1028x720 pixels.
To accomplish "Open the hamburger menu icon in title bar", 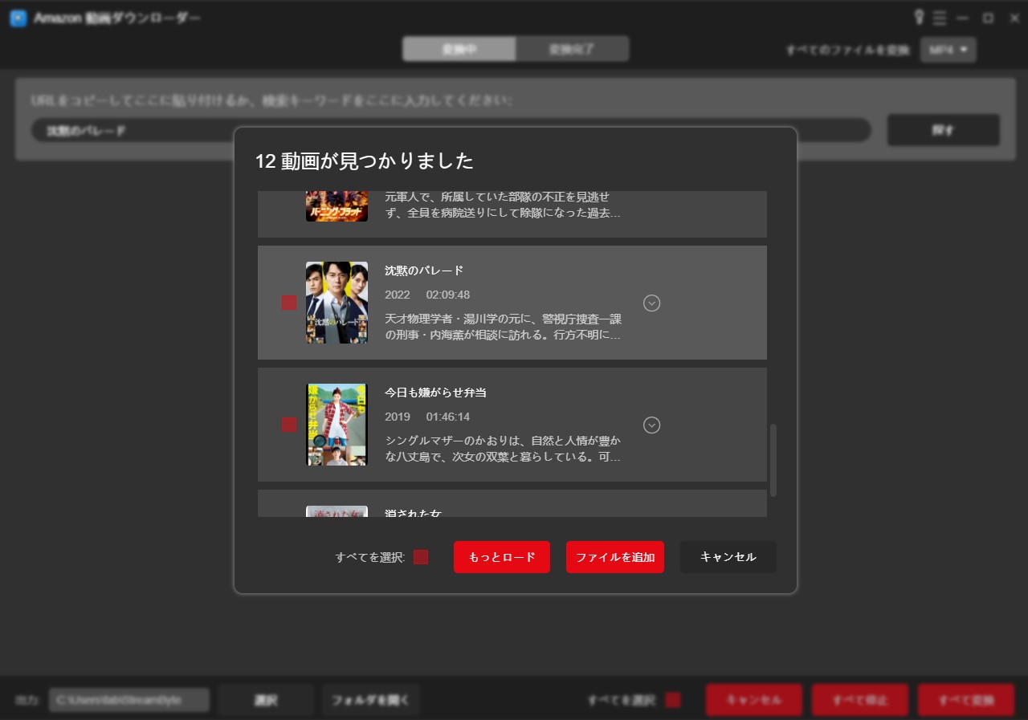I will (940, 18).
